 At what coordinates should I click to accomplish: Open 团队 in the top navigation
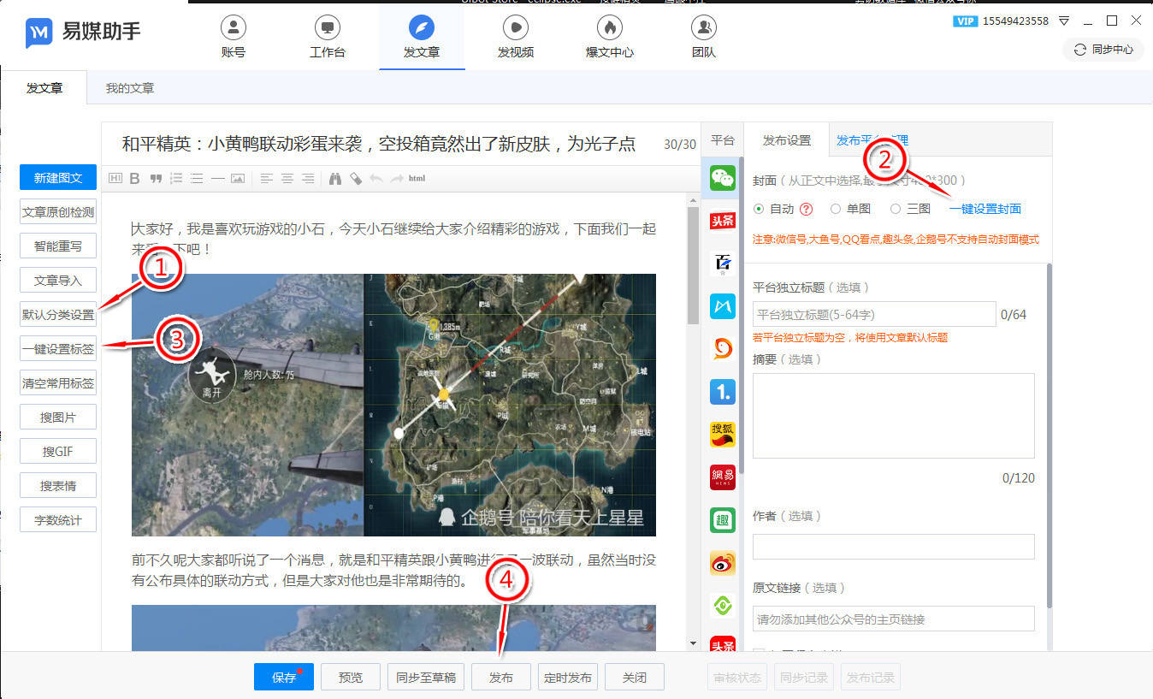click(704, 38)
